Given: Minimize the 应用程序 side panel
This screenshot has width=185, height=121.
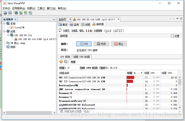Looking at the screenshot, I should pos(54,19).
